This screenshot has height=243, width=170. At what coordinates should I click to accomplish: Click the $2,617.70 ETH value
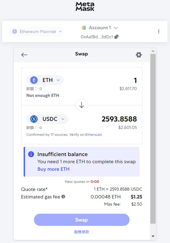click(x=128, y=88)
